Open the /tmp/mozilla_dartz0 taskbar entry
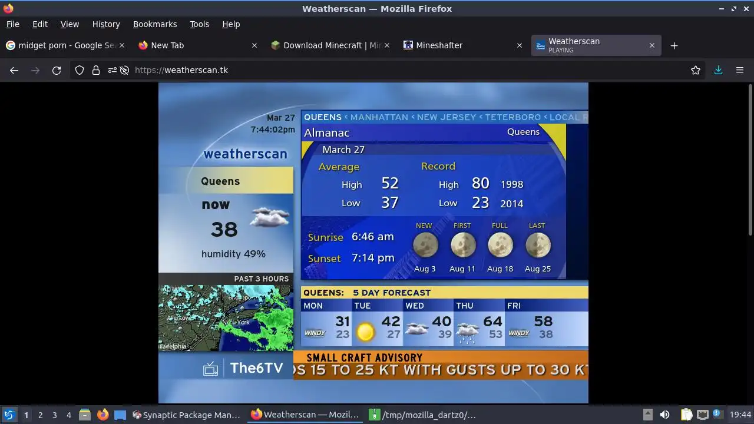This screenshot has height=424, width=754. 423,415
